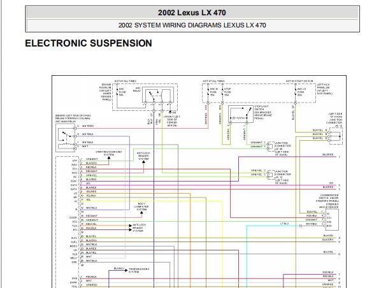Screen dimensions: 381x288
Task: Click the 'STOP FUSE' label
Action: tap(227, 92)
